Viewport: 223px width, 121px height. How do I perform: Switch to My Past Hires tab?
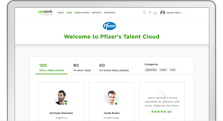pyautogui.click(x=82, y=68)
